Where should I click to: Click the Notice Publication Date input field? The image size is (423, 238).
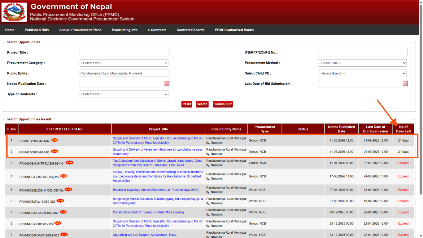(x=122, y=84)
